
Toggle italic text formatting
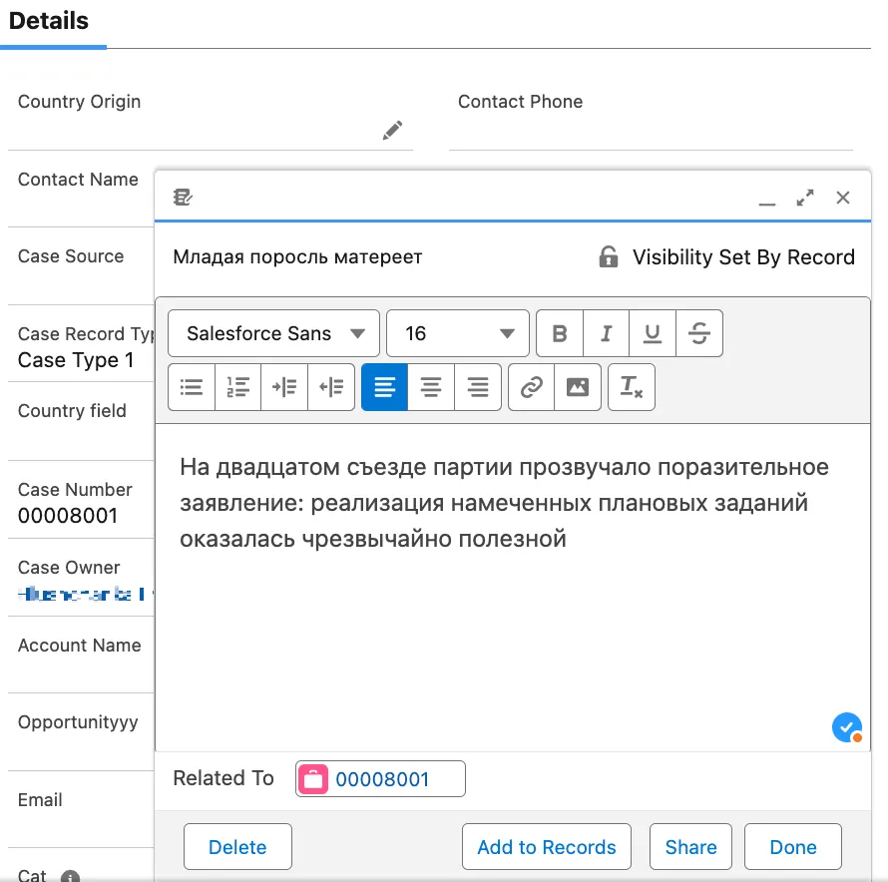pos(606,334)
